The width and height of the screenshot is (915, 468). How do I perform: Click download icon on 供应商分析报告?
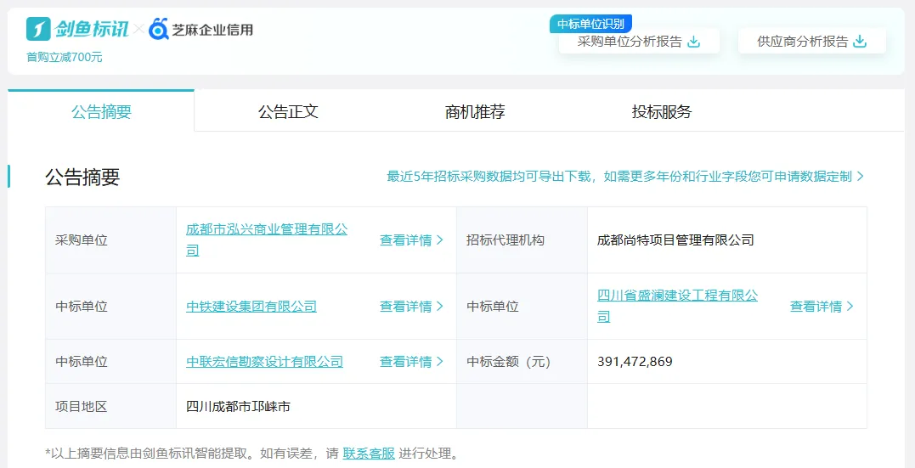(860, 42)
